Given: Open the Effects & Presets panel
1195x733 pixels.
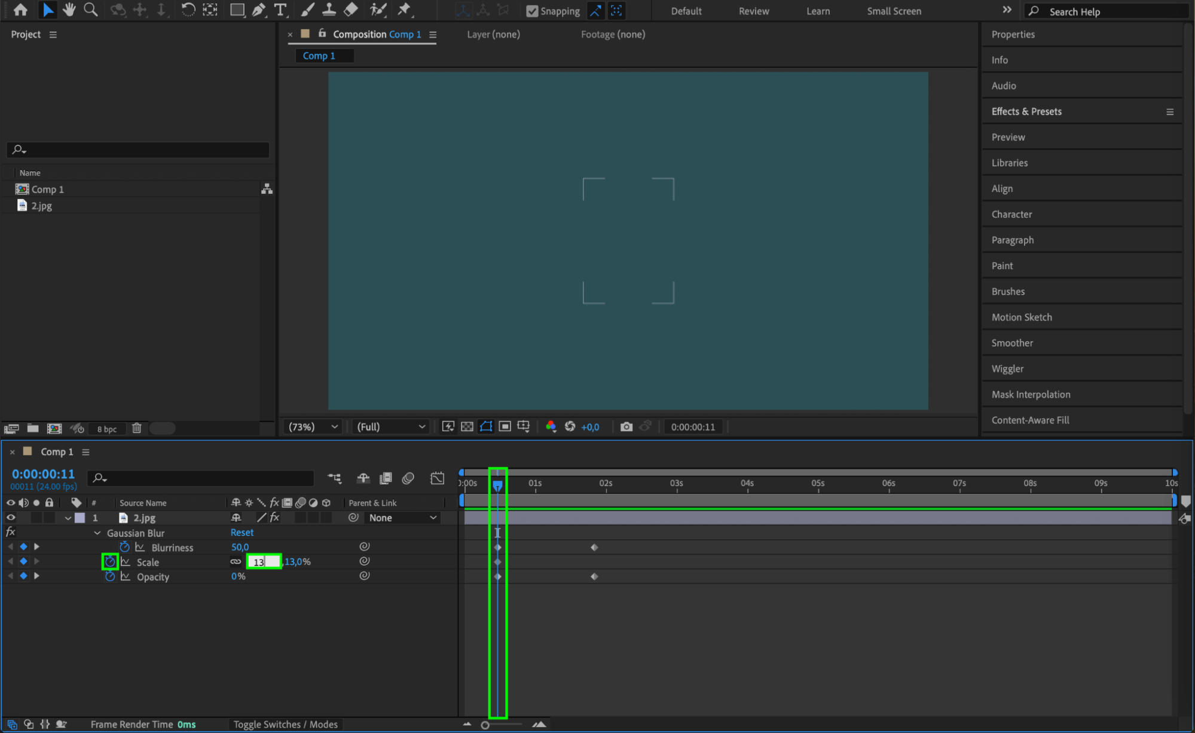Looking at the screenshot, I should pos(1026,111).
